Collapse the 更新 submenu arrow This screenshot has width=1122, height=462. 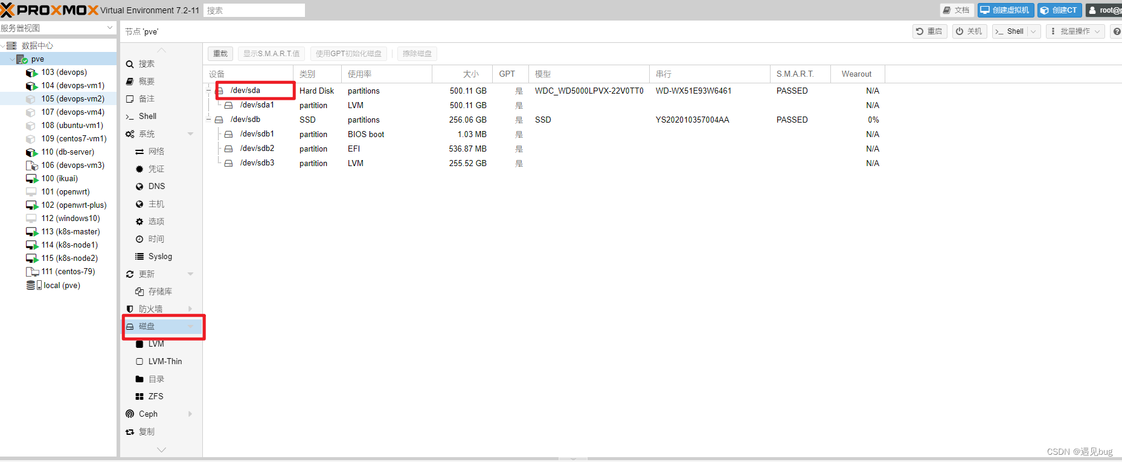click(x=191, y=274)
